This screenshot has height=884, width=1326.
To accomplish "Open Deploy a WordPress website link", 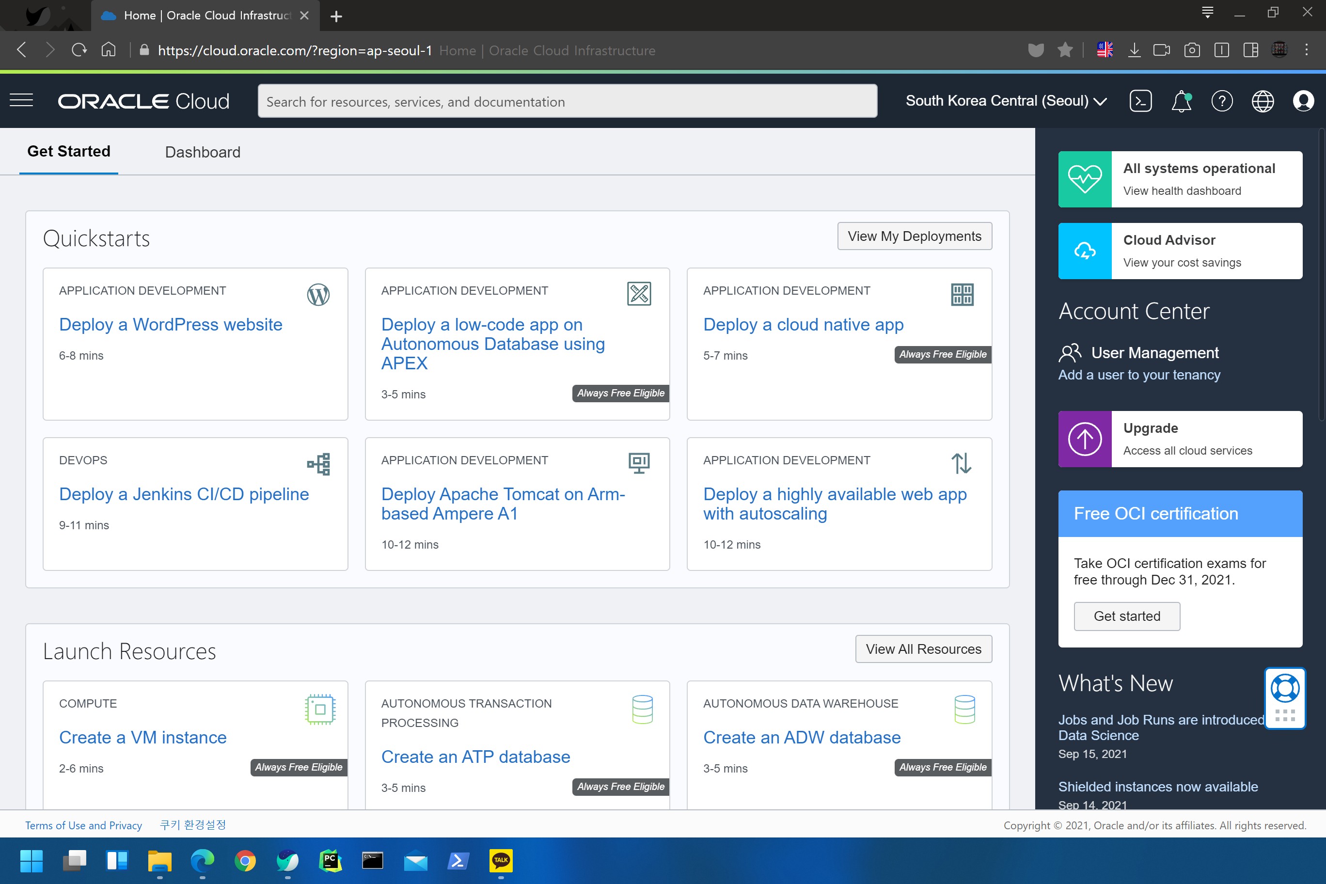I will (x=170, y=325).
